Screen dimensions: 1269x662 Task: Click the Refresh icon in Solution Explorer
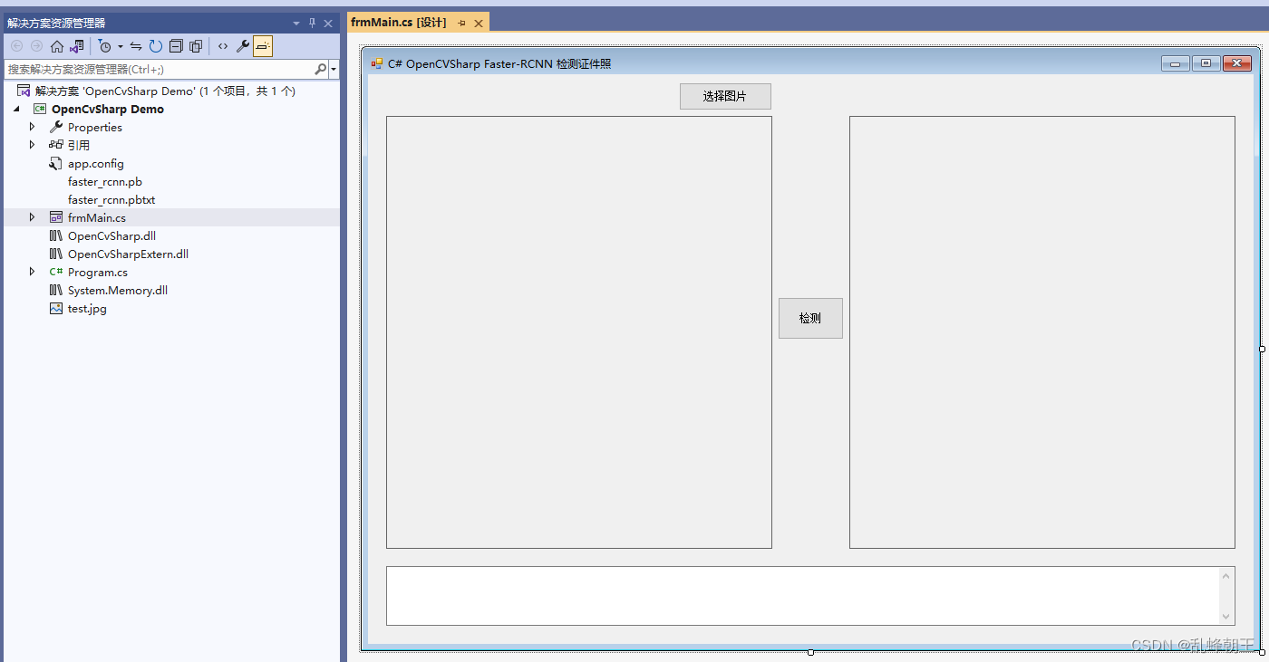(155, 46)
